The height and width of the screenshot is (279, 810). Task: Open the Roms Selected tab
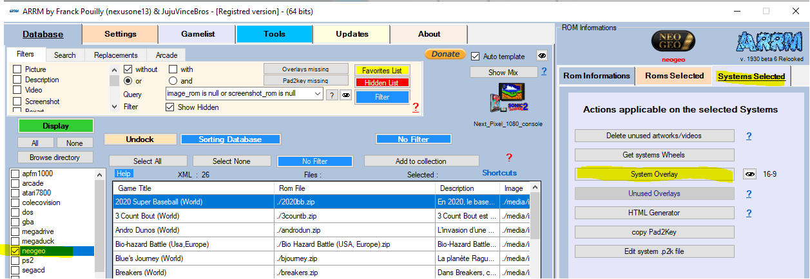click(x=673, y=76)
